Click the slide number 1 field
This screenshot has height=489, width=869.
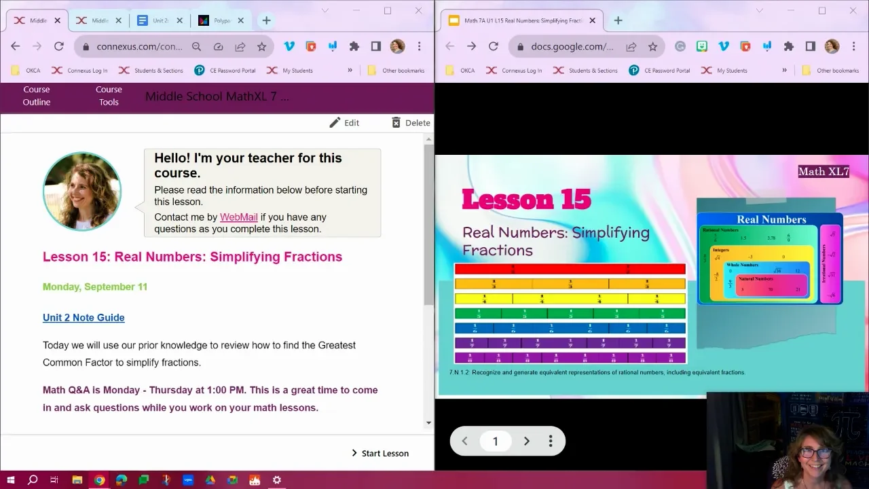[496, 441]
